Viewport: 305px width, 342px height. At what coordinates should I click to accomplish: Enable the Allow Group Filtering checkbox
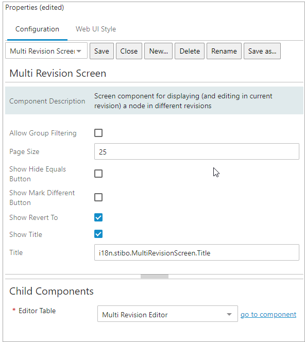(98, 133)
